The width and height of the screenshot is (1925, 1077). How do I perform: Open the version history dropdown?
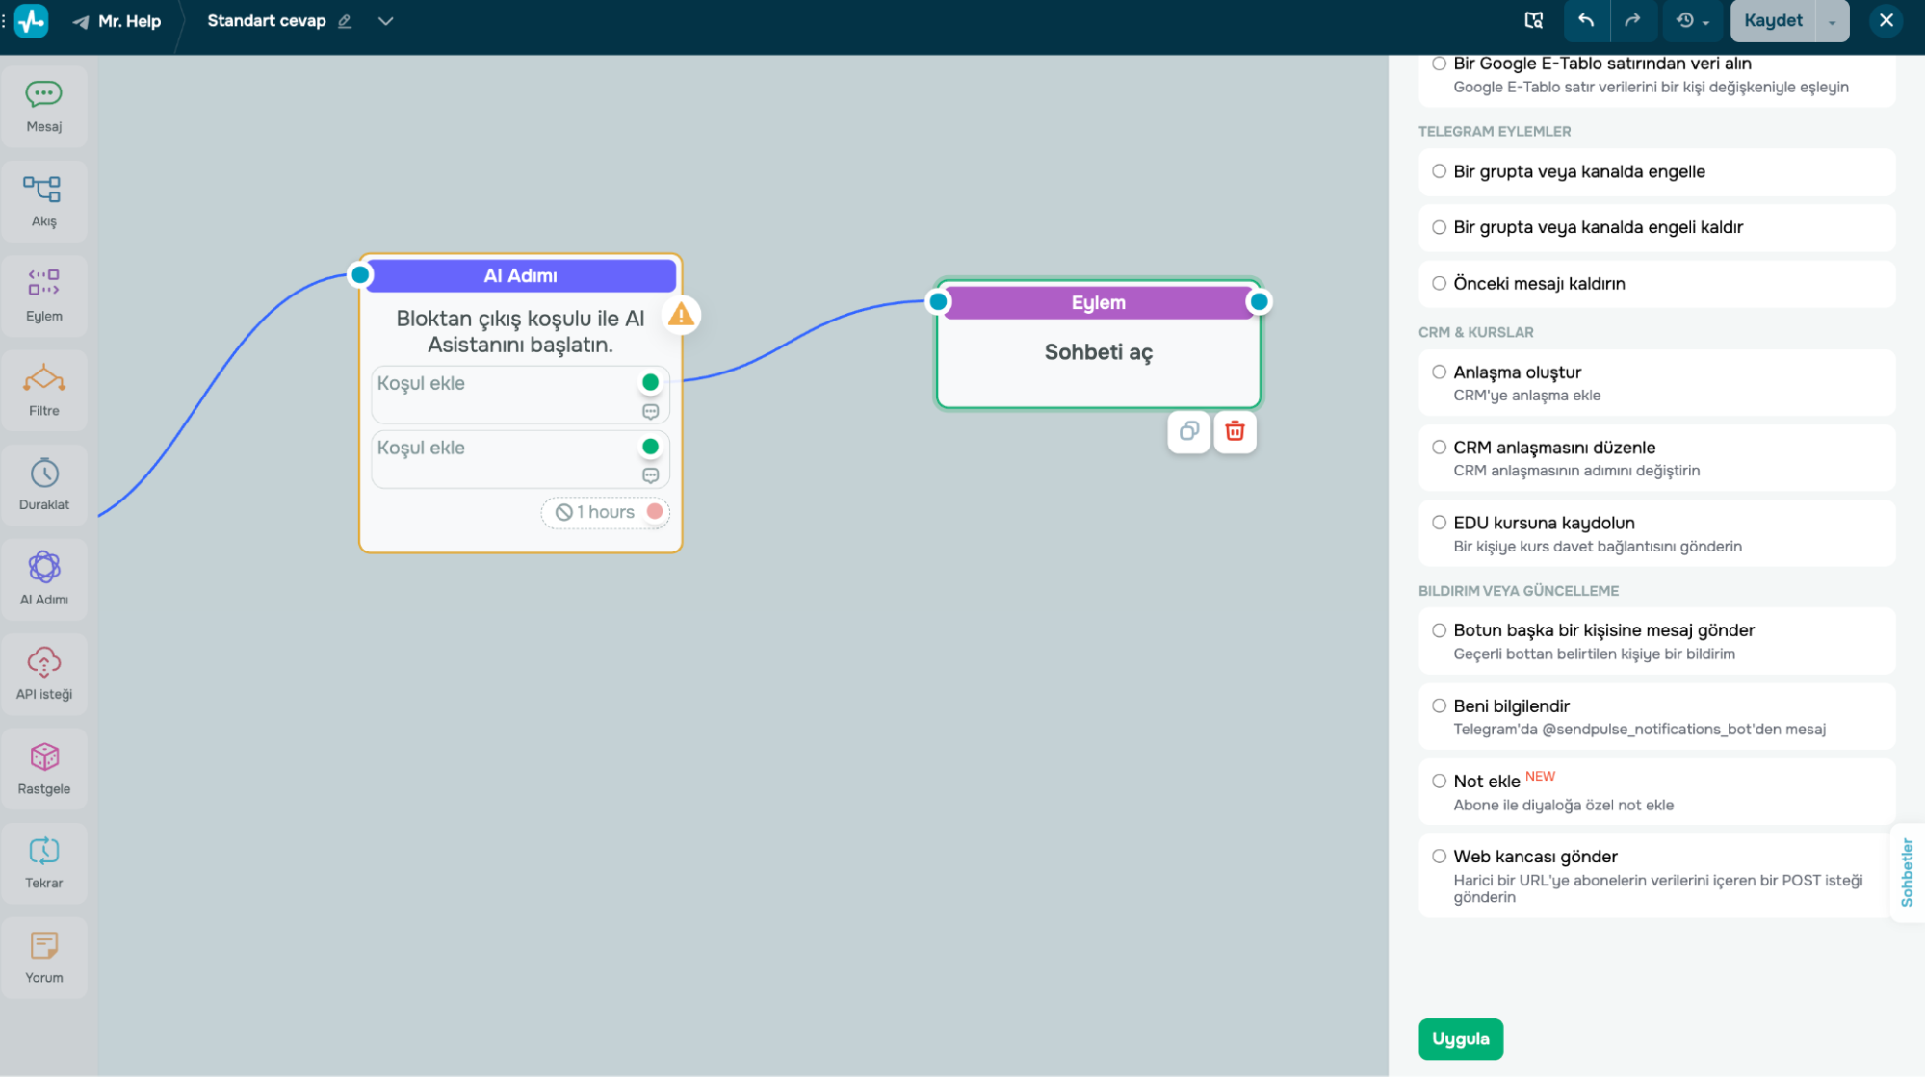pyautogui.click(x=1692, y=20)
